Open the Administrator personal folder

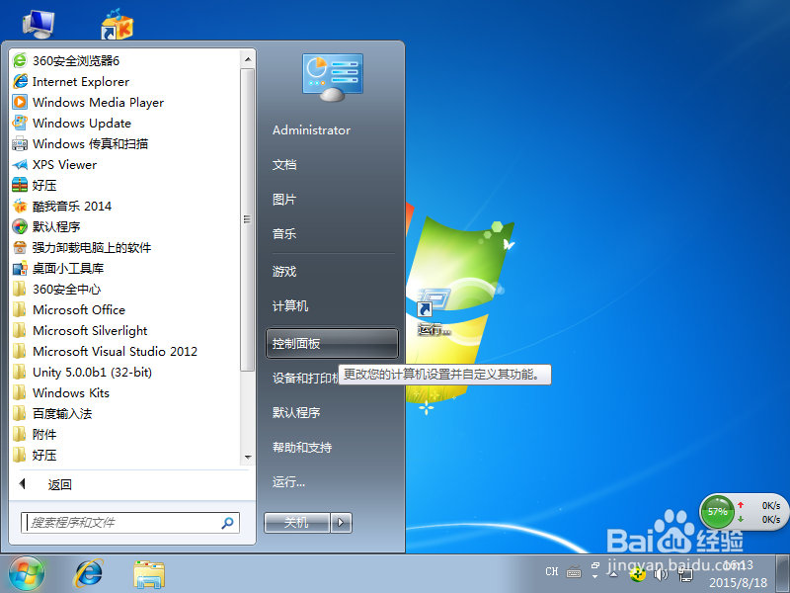(x=311, y=130)
